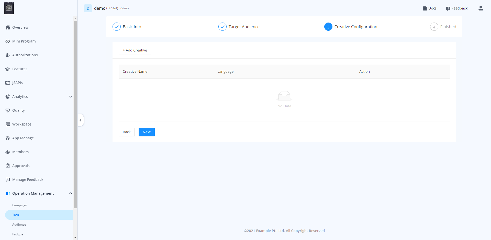Open the Campaign submenu item
491x240 pixels.
[x=20, y=205]
